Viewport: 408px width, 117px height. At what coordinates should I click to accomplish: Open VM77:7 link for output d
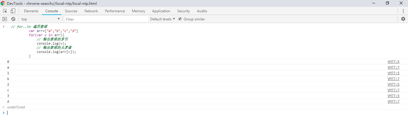[x=393, y=101]
